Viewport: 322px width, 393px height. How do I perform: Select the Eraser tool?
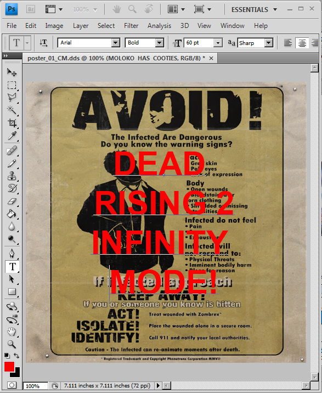click(12, 201)
